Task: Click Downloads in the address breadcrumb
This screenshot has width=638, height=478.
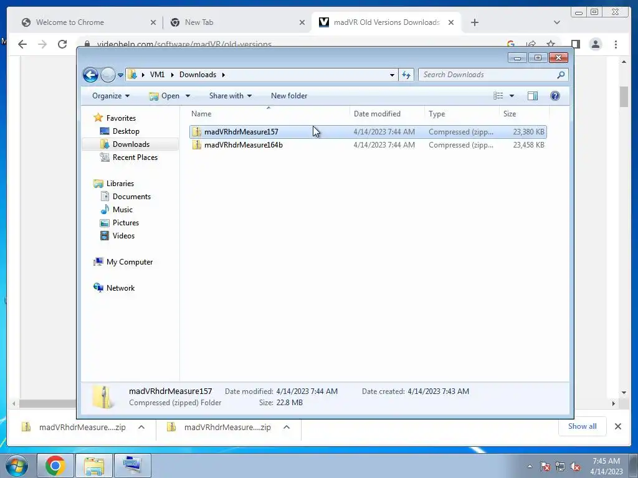Action: (x=198, y=75)
